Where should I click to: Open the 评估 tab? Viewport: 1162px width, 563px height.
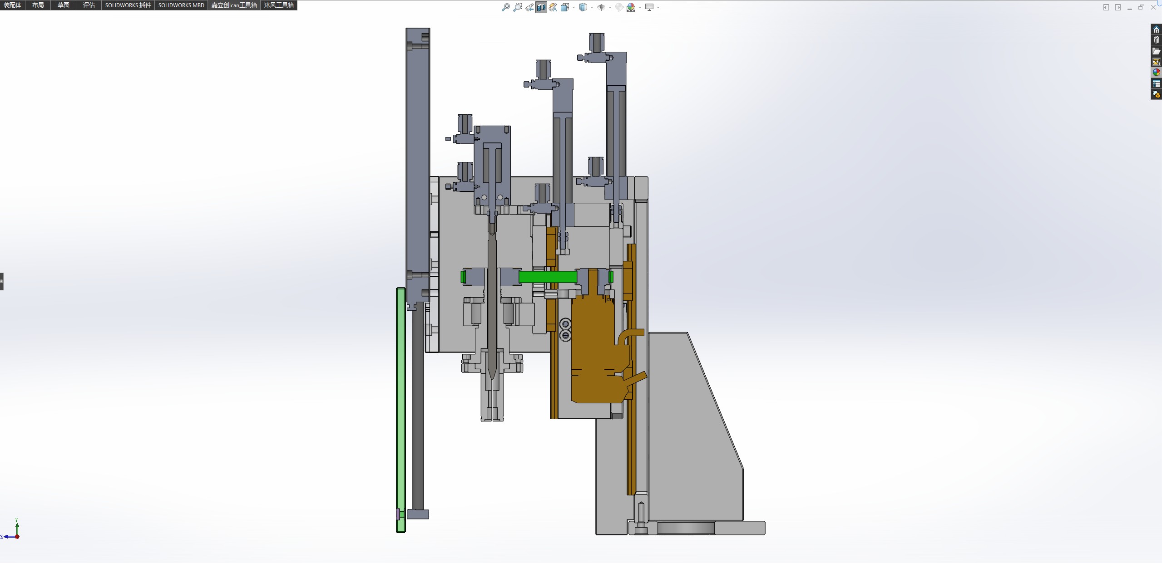click(x=89, y=5)
